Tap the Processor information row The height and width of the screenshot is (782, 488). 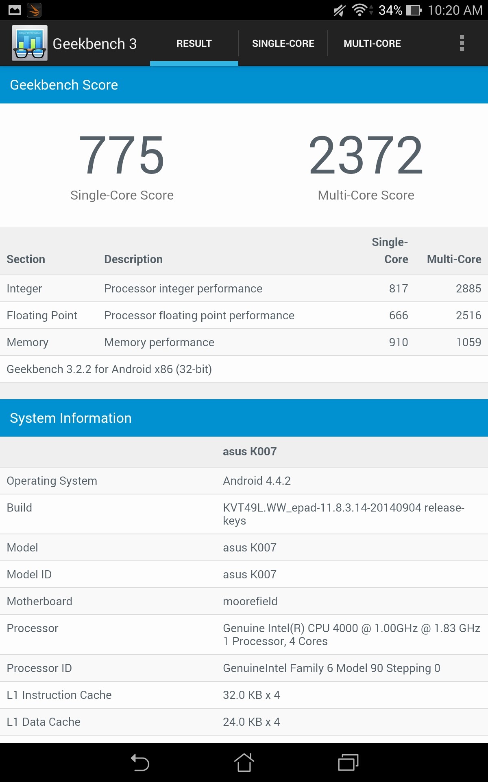click(244, 635)
